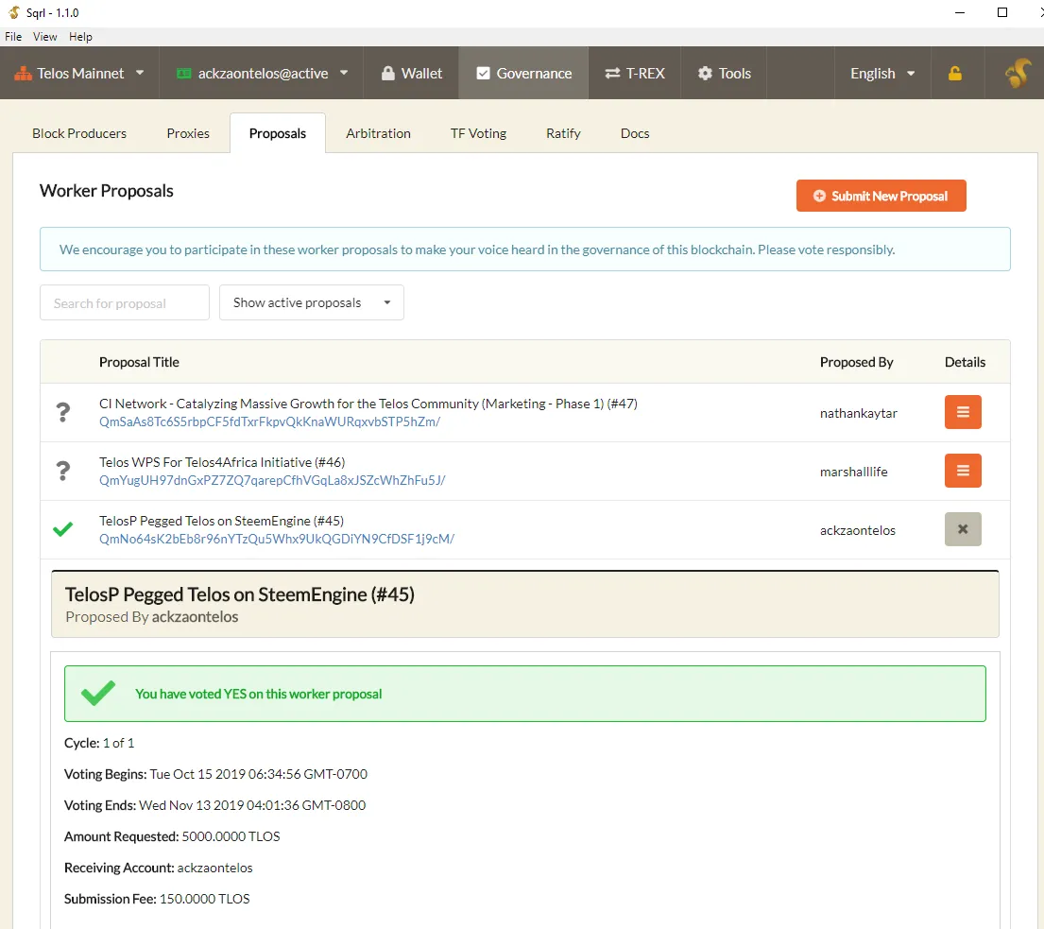Screen dimensions: 1044x929
Task: Open the T-REX section
Action: coord(635,74)
